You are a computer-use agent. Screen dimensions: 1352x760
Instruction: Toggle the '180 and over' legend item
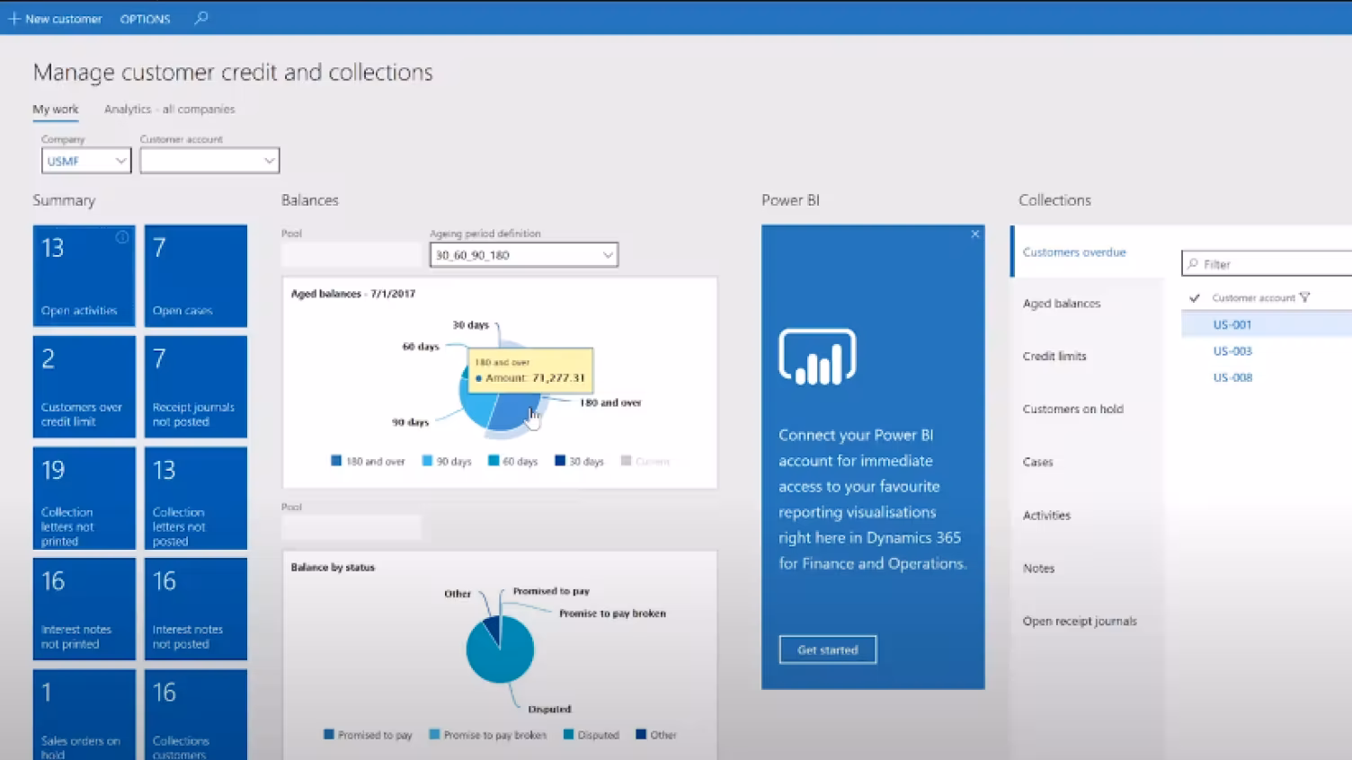(x=368, y=462)
